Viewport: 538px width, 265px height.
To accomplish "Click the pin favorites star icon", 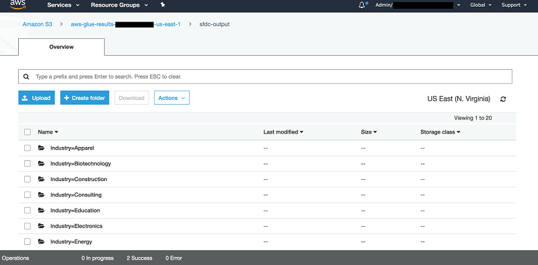I will point(163,5).
